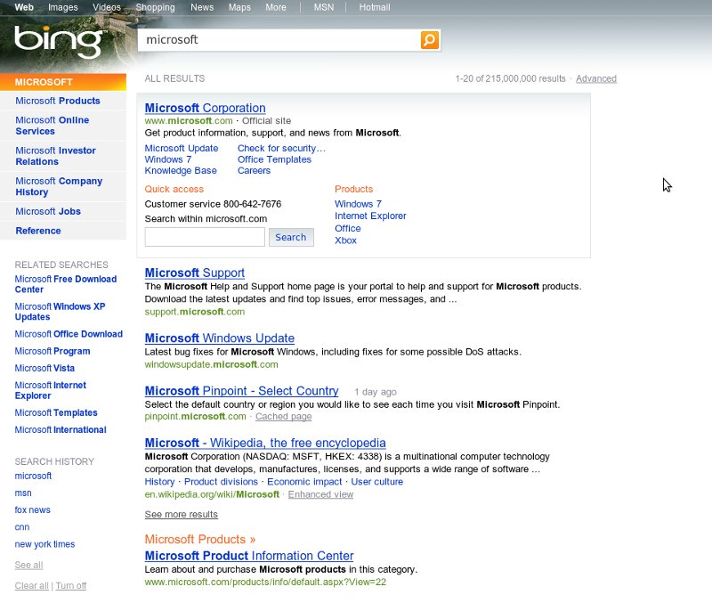The height and width of the screenshot is (603, 712).
Task: Open the Microsoft Corporation result
Action: [x=205, y=108]
